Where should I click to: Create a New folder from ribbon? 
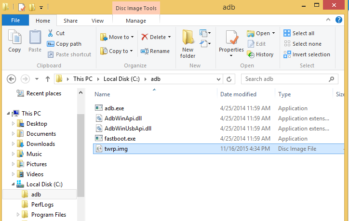(x=188, y=44)
